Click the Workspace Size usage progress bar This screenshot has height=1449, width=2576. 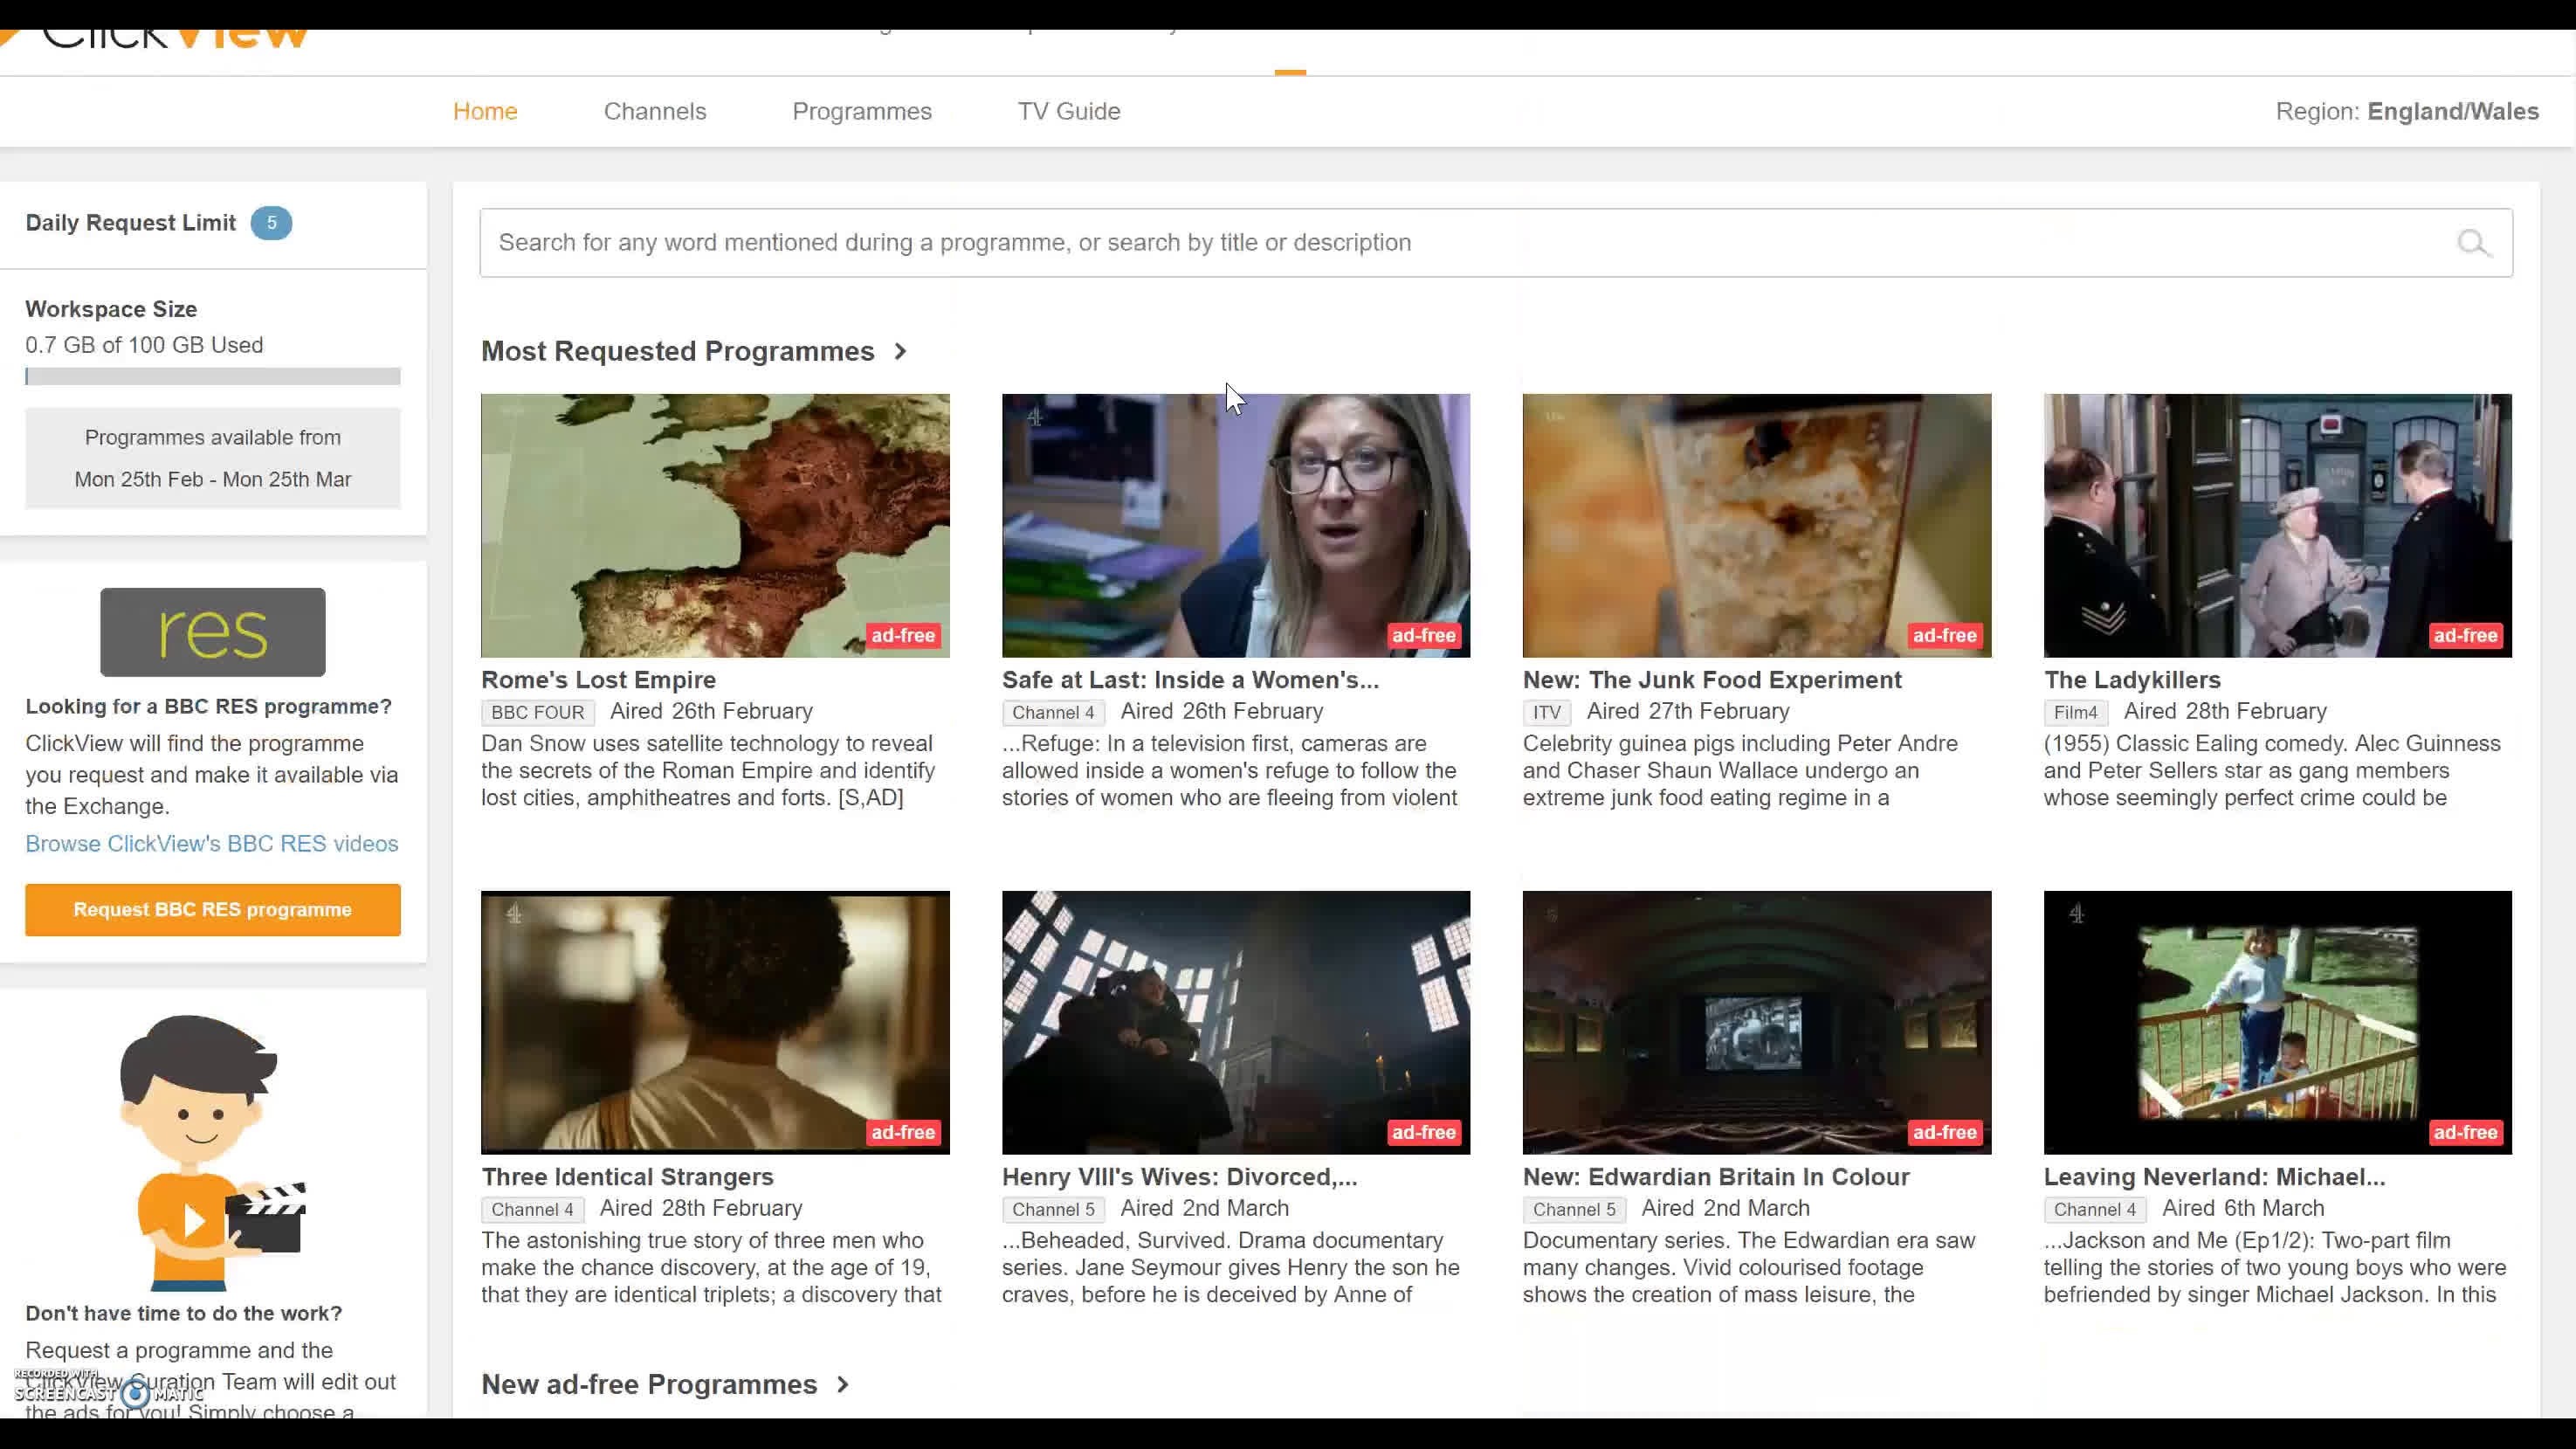[213, 377]
